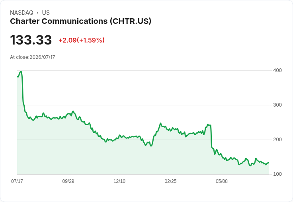Click the 133.33 current price
The height and width of the screenshot is (202, 293).
coord(31,40)
